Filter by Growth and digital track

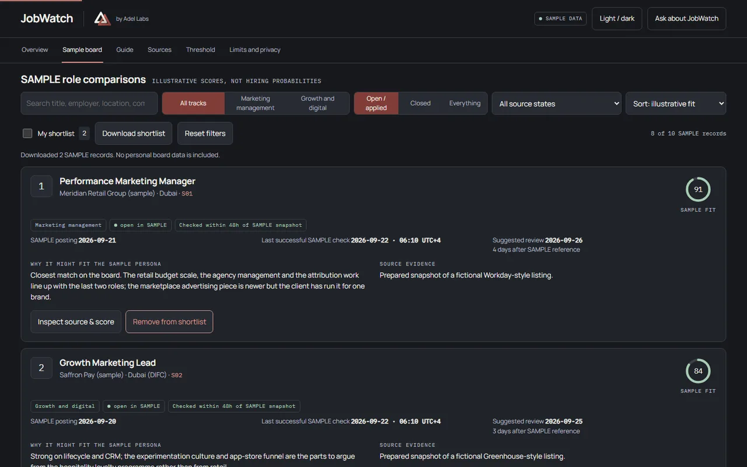click(317, 103)
